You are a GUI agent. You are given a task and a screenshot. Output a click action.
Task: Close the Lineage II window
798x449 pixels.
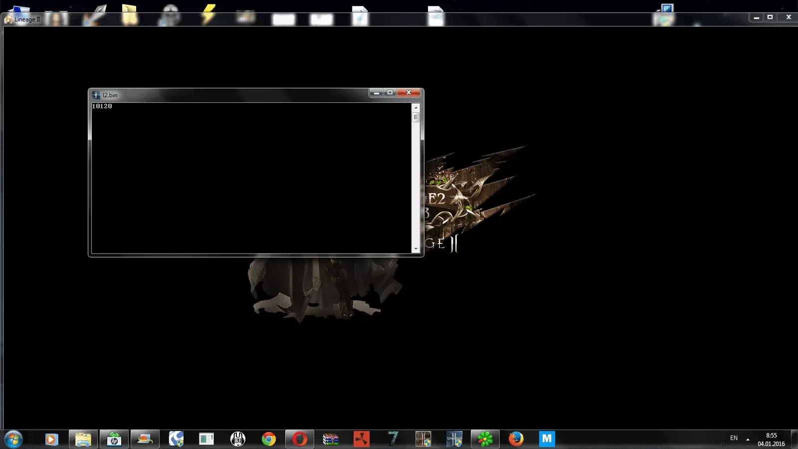(789, 17)
